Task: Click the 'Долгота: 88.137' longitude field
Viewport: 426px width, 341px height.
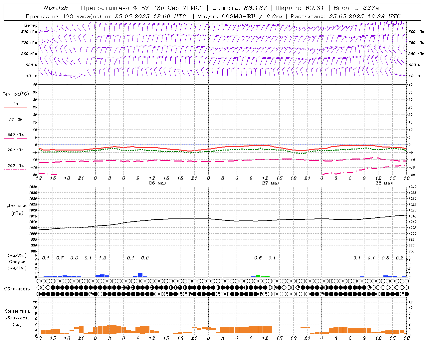Action: tap(240, 8)
